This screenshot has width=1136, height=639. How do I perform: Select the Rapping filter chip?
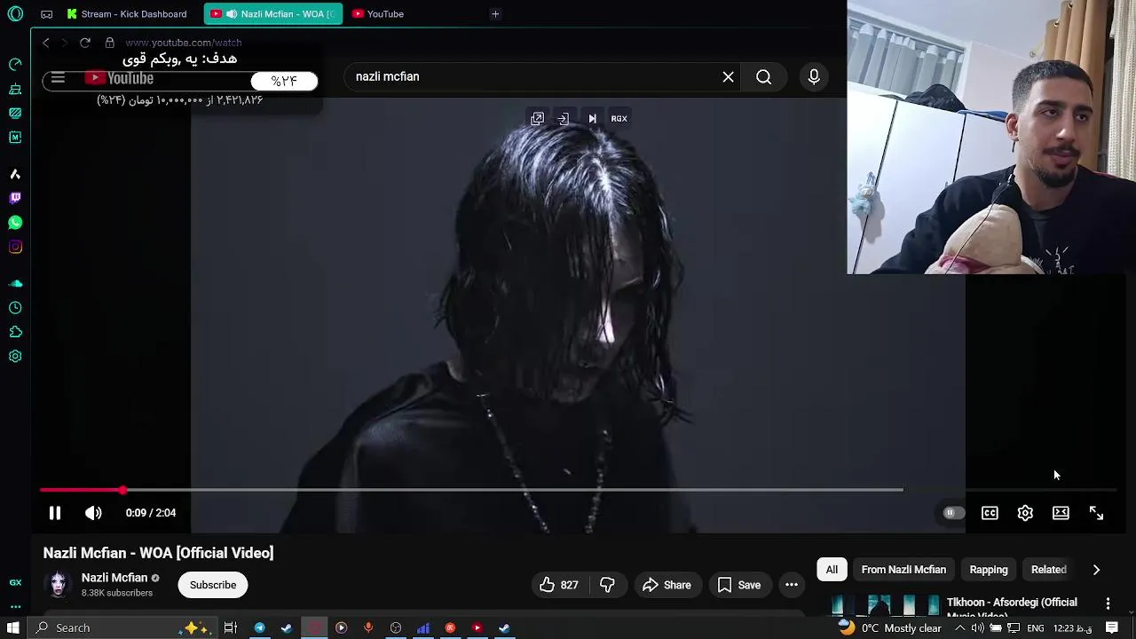[989, 570]
